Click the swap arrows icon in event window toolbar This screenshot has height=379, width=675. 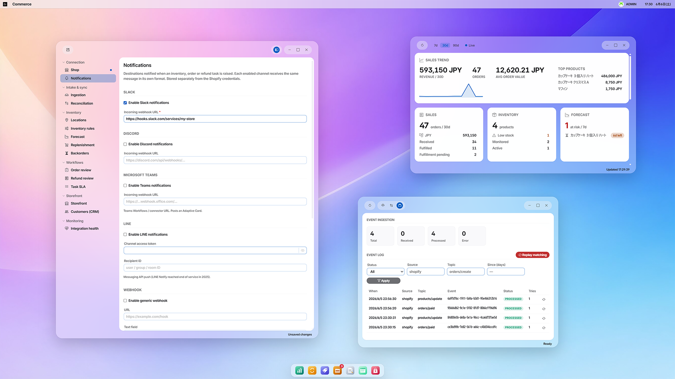[391, 205]
